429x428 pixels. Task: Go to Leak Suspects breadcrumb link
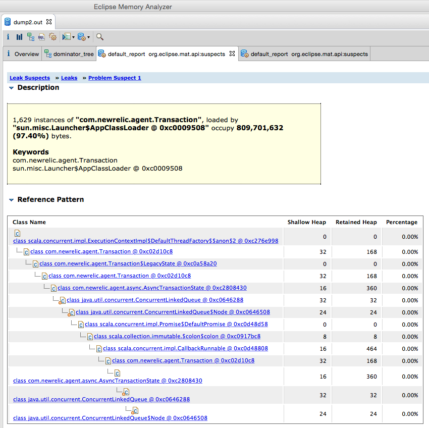pyautogui.click(x=30, y=78)
